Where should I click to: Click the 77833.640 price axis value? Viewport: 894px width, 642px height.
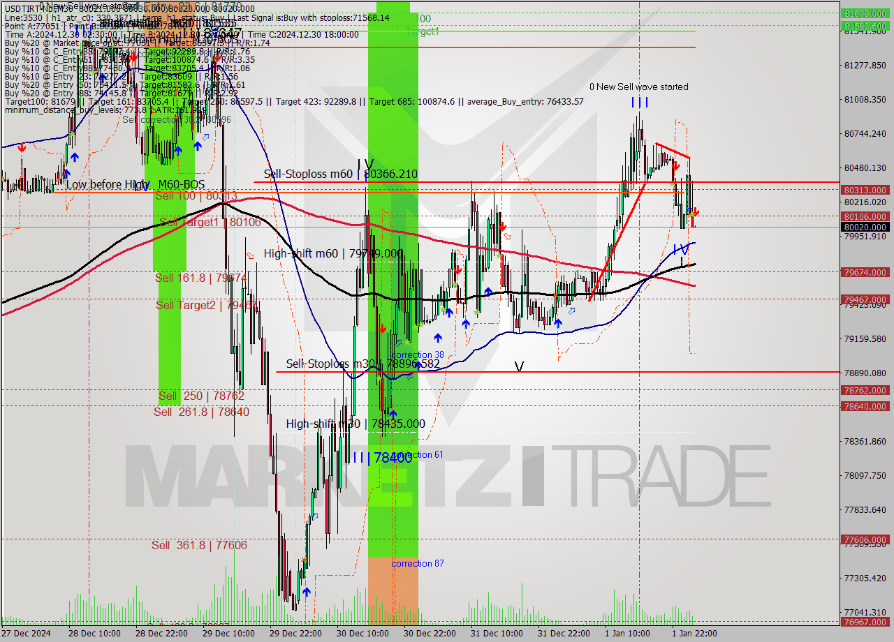pyautogui.click(x=865, y=509)
